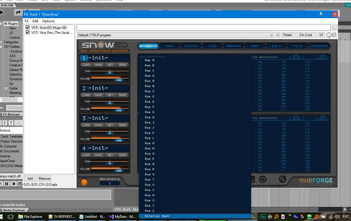This screenshot has width=351, height=221.
Task: Select Rom M from the bank list
Action: click(195, 143)
